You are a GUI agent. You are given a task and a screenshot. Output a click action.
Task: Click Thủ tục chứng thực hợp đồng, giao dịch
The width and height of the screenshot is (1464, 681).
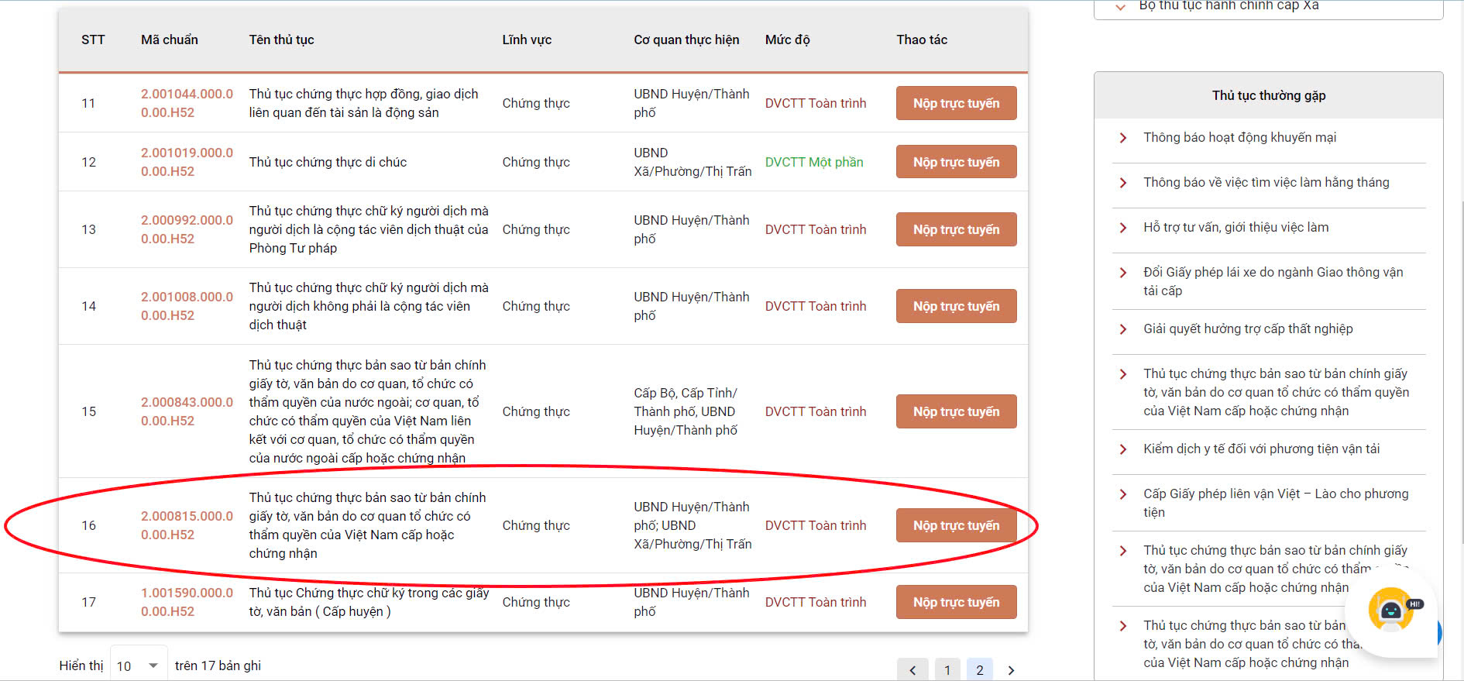363,103
